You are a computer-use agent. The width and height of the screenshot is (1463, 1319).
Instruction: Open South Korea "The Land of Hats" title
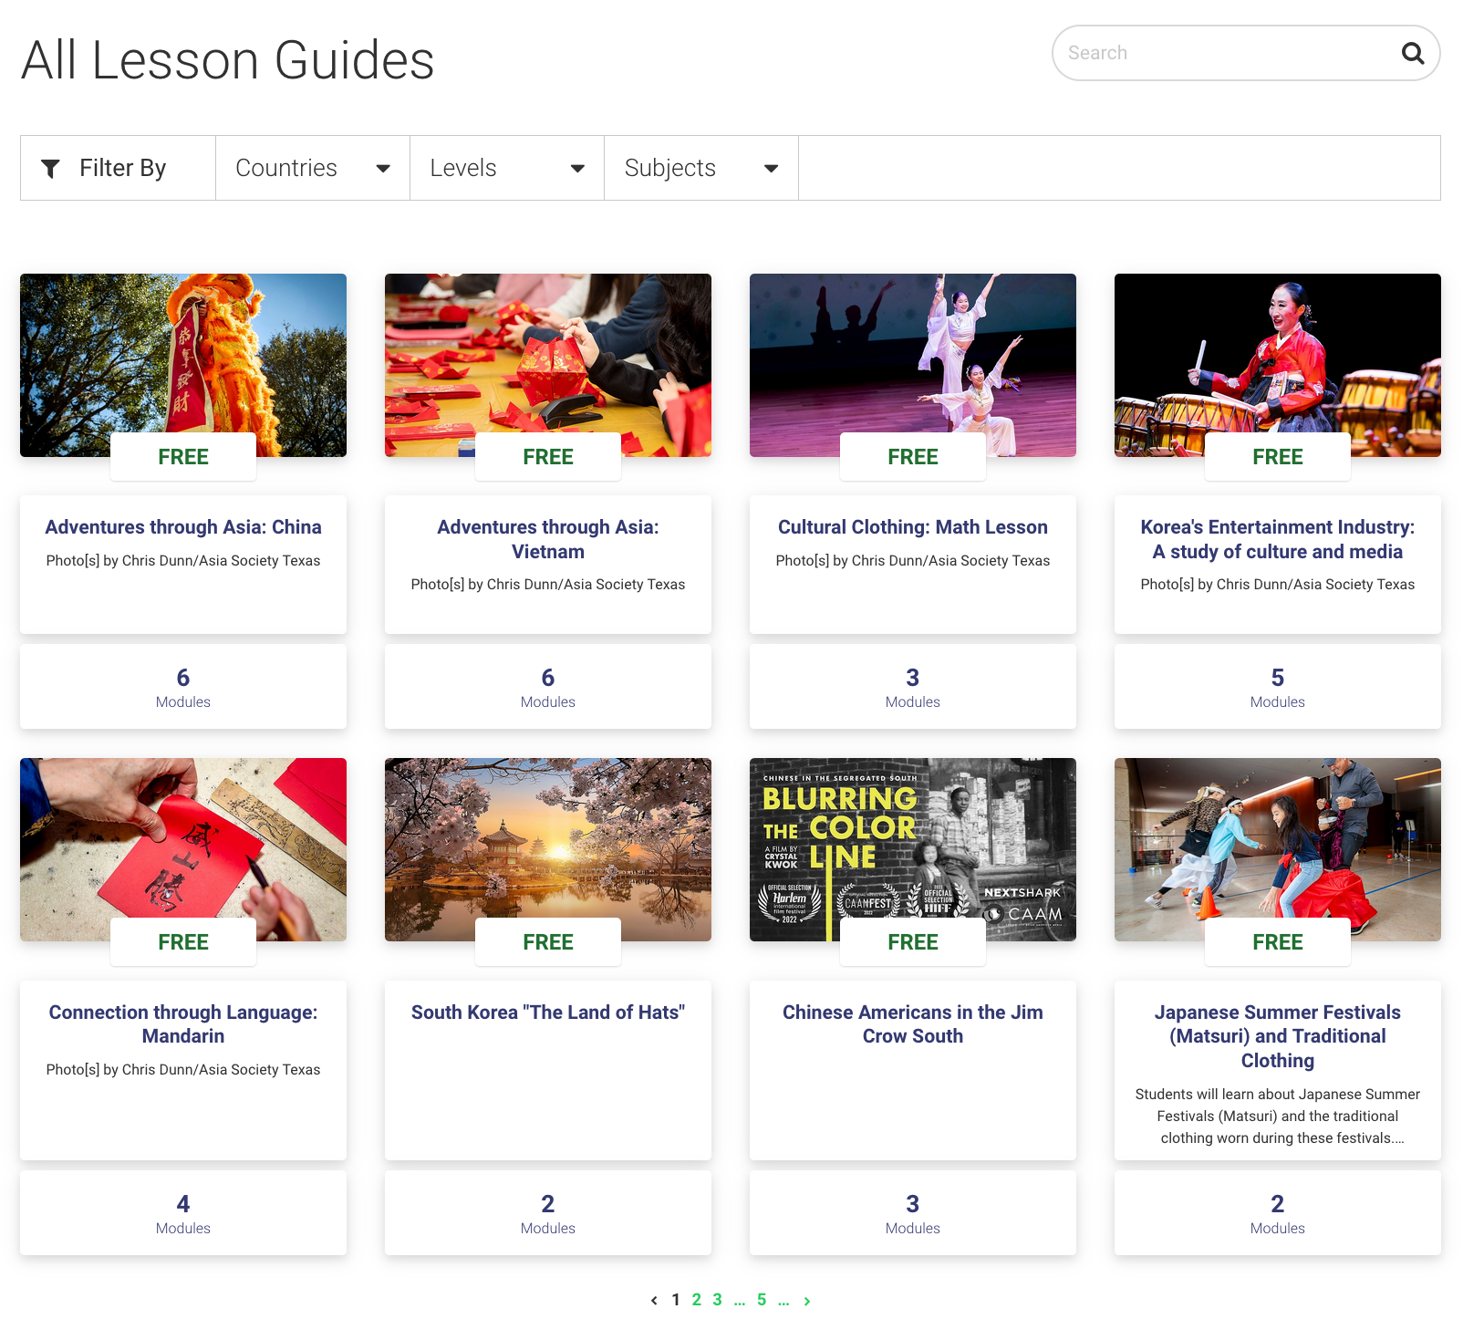(548, 1013)
